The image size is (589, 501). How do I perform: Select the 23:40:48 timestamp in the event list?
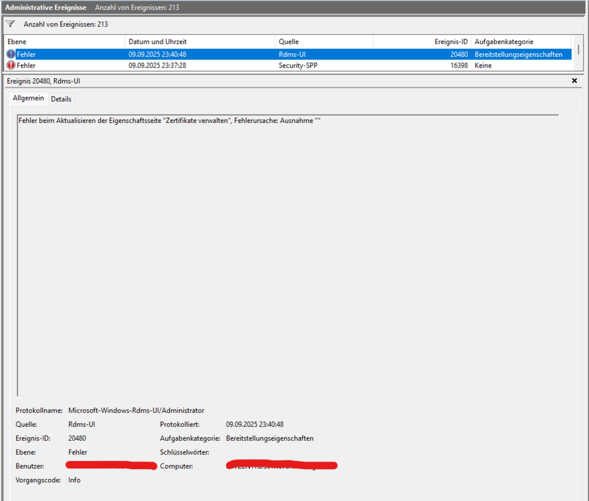click(157, 54)
